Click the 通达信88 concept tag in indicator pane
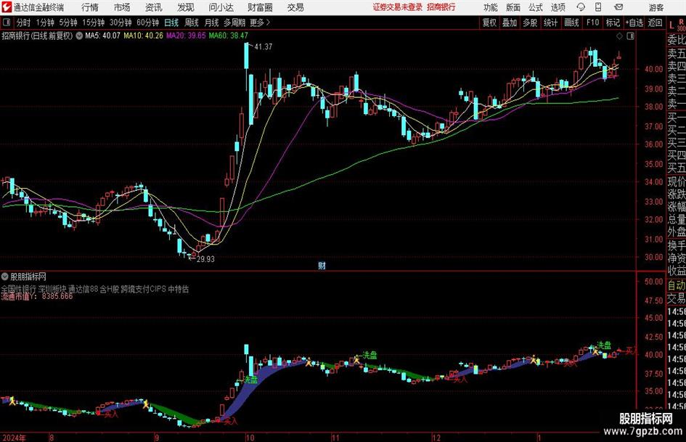This screenshot has width=686, height=442. [83, 289]
